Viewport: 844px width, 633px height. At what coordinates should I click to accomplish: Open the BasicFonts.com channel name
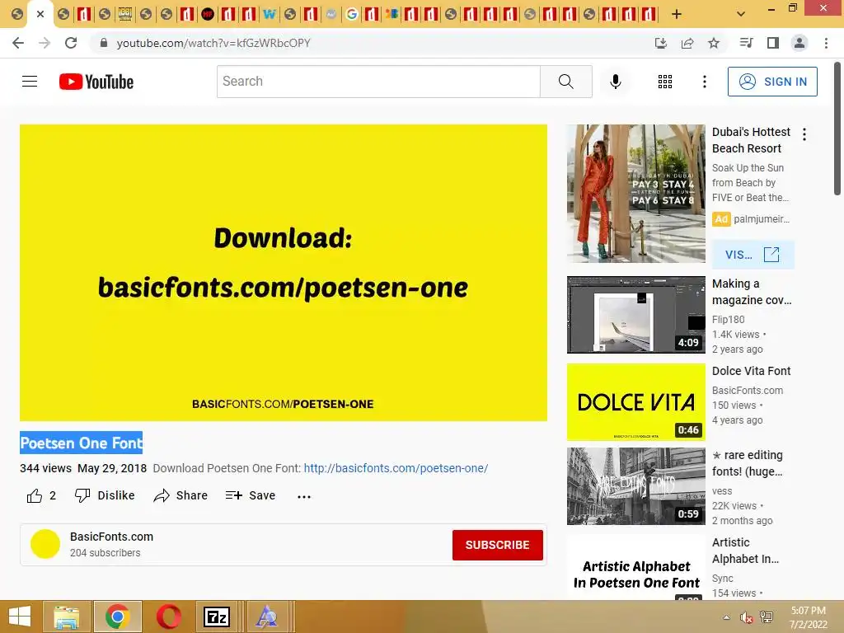pos(111,537)
